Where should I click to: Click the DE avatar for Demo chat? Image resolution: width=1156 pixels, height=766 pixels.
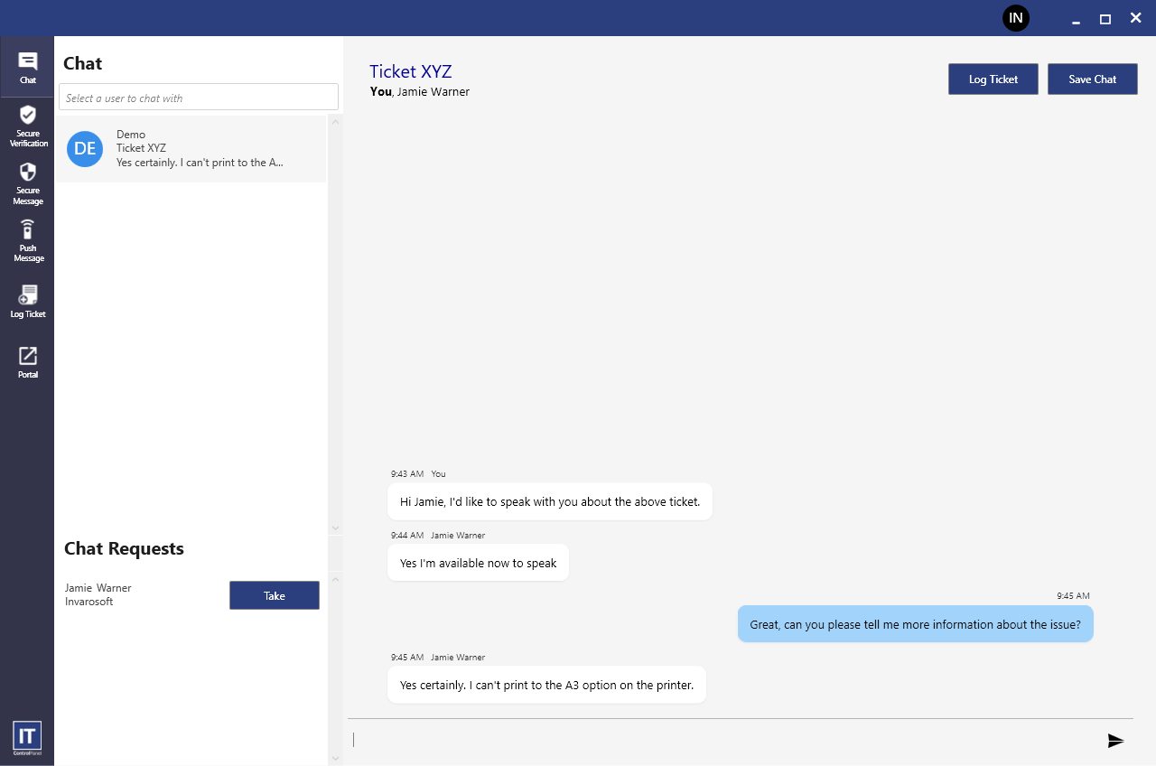click(85, 149)
